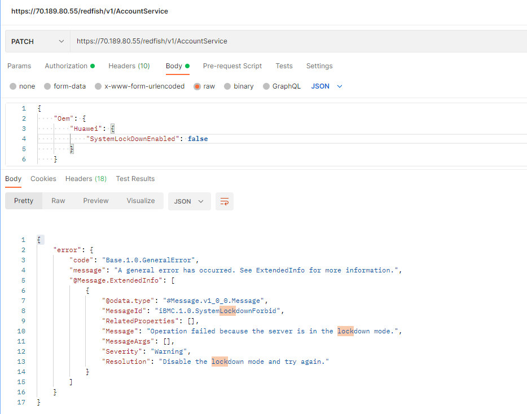Switch to Preview response view

click(x=96, y=201)
